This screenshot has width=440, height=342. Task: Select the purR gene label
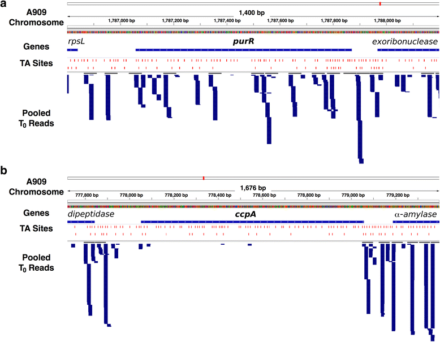[x=243, y=42]
